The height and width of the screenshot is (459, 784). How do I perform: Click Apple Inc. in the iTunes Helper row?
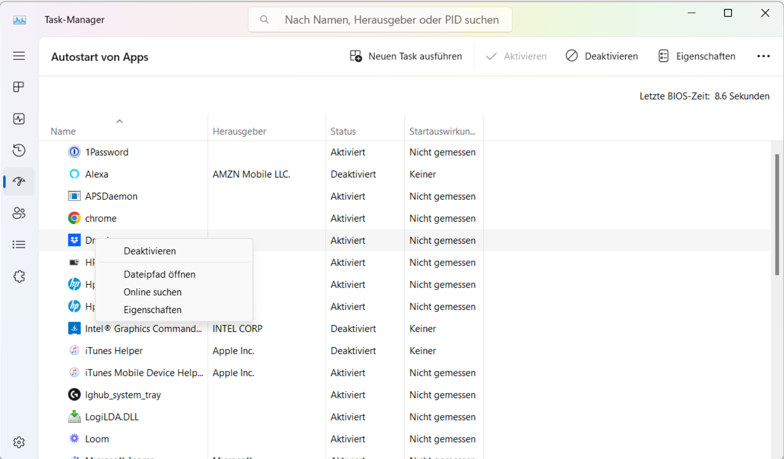click(x=233, y=351)
